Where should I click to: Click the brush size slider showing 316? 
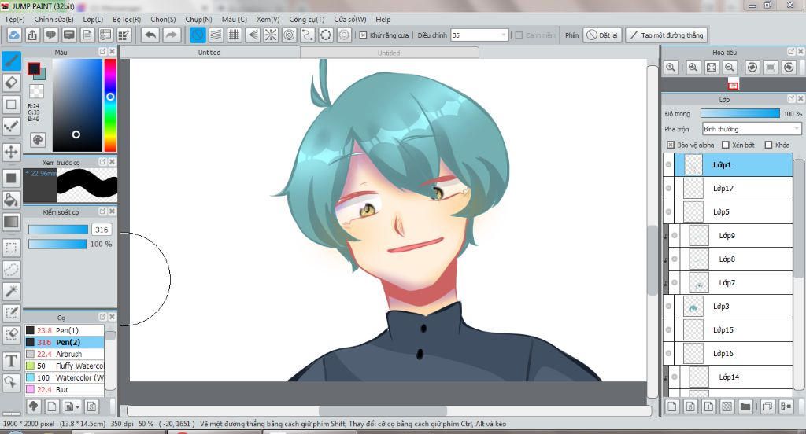pyautogui.click(x=58, y=230)
